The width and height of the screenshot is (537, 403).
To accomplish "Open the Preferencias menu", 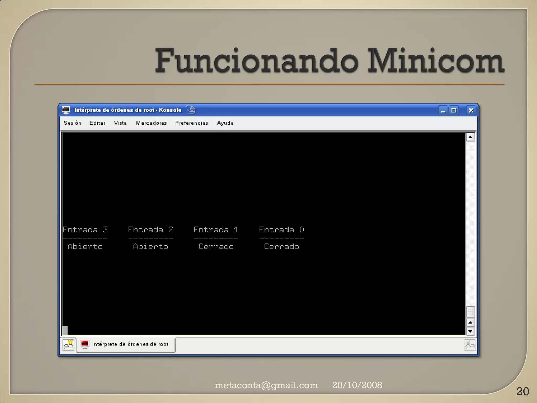I will click(x=192, y=123).
